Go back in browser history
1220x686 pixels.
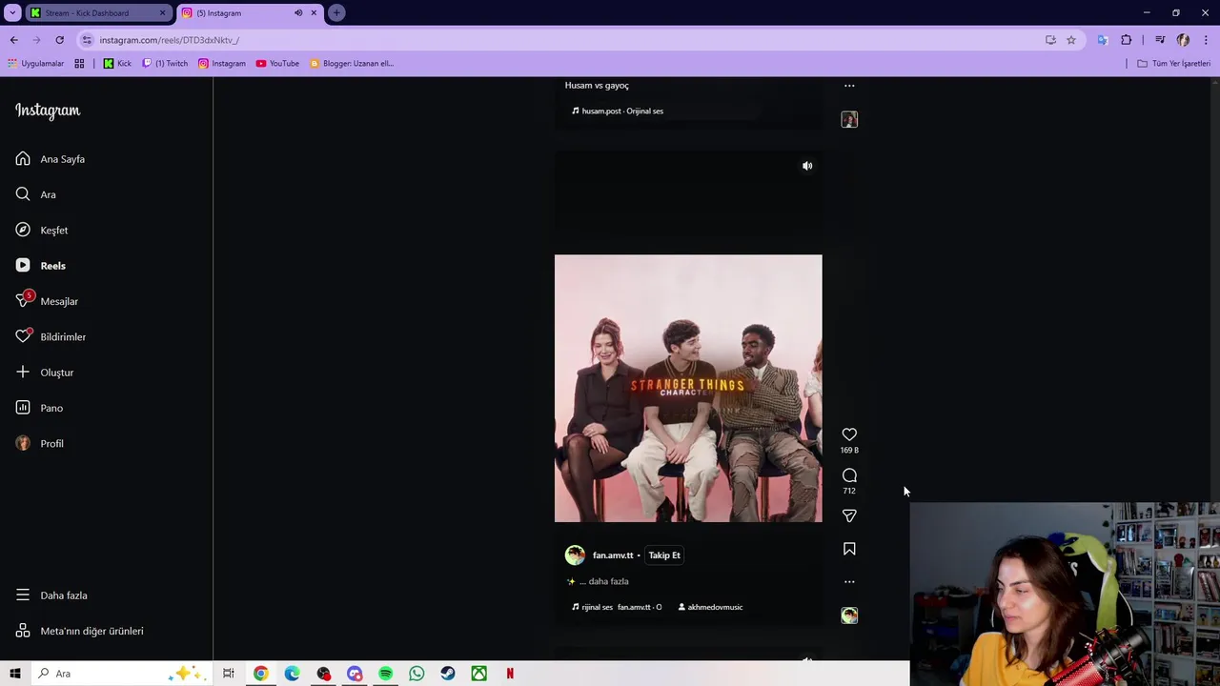click(13, 40)
